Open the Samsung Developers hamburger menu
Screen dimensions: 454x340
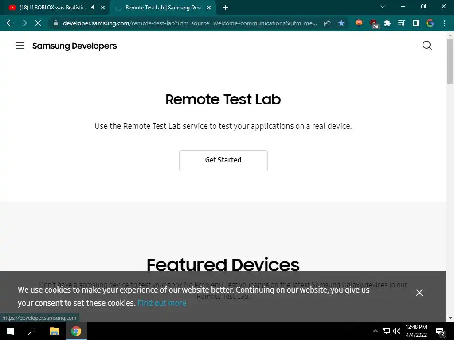coord(20,46)
